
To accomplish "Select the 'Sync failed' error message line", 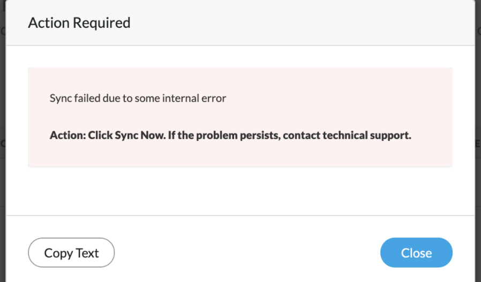I will tap(138, 99).
